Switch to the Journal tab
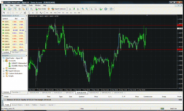Image resolution: width=184 pixels, height=111 pixels. [x=51, y=105]
